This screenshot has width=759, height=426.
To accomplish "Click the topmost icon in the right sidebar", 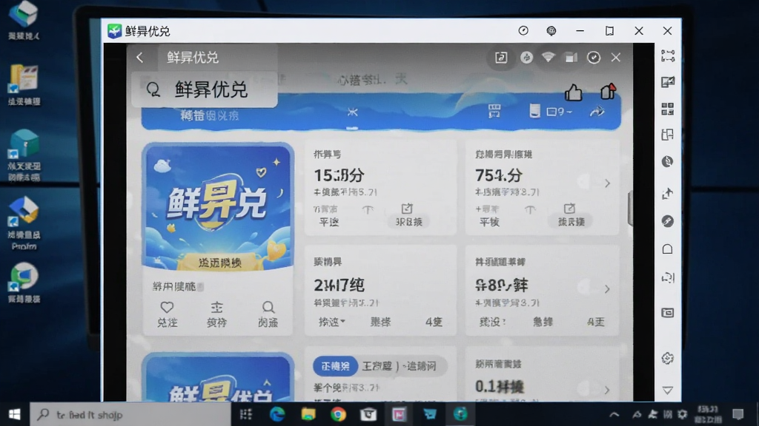I will click(x=668, y=55).
